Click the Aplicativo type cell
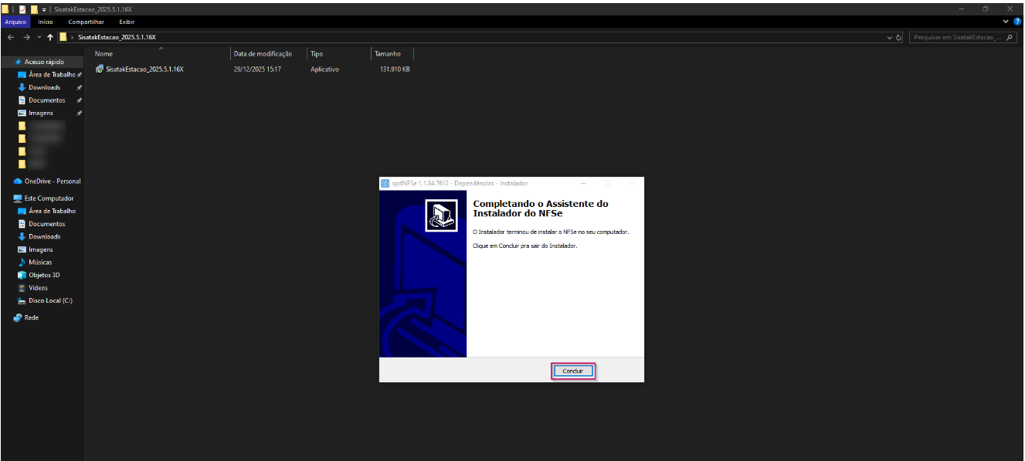1025x461 pixels. pos(324,69)
